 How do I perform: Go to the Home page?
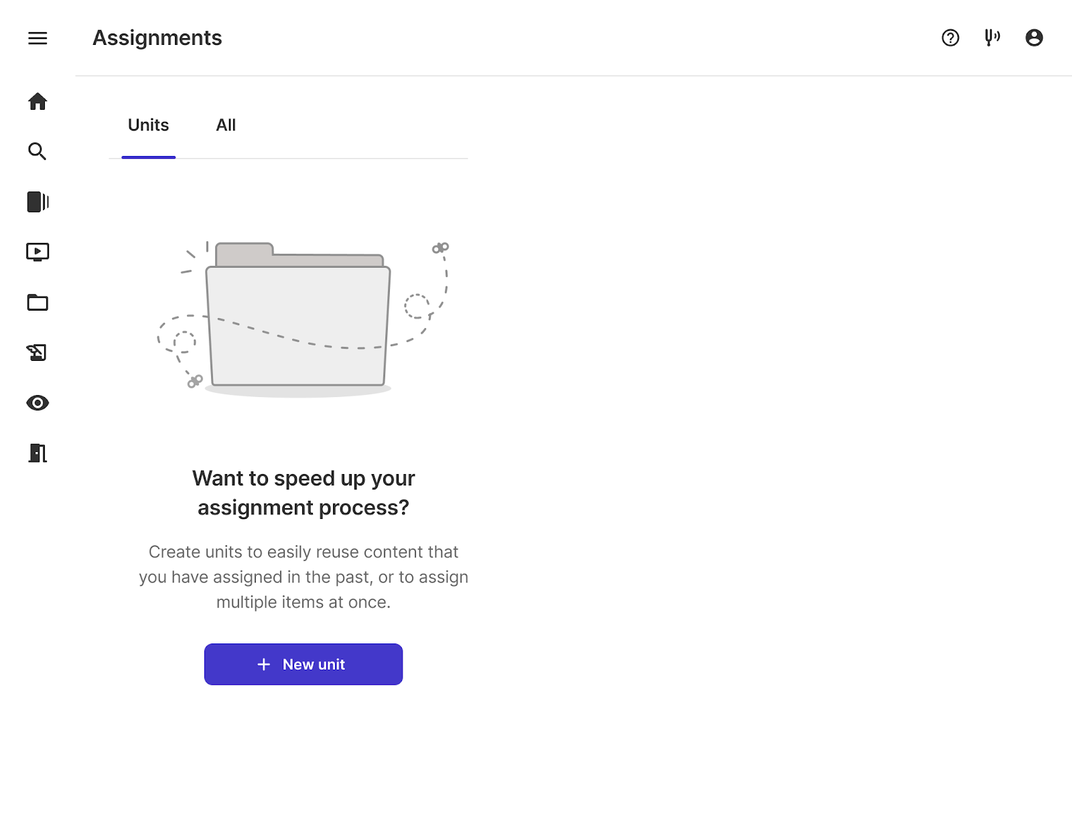38,101
